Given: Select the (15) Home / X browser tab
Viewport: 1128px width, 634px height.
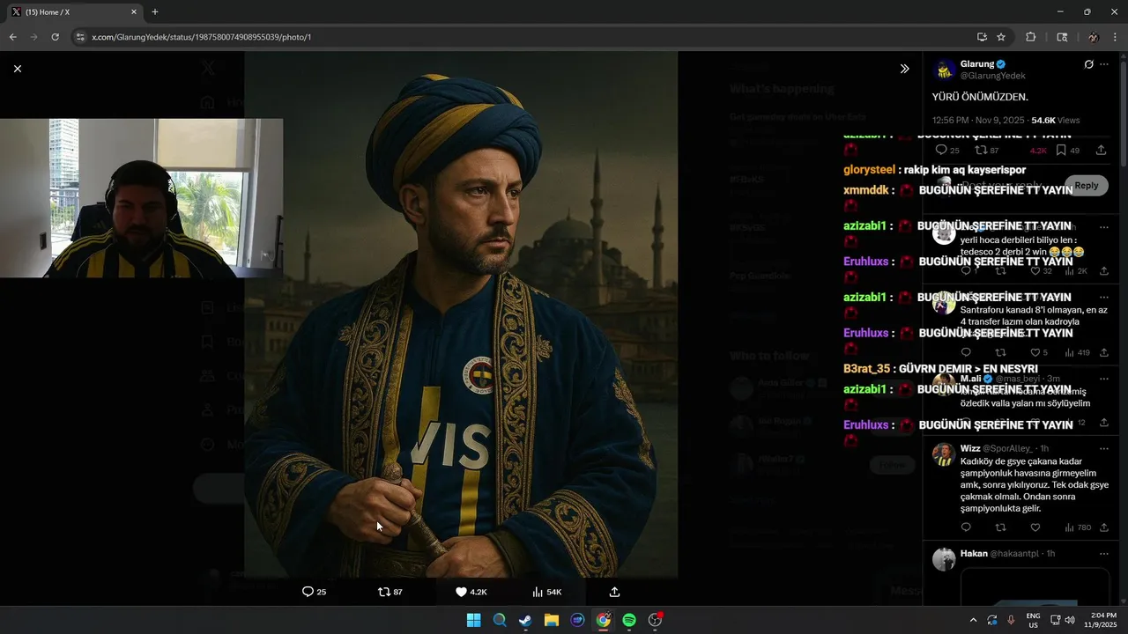Looking at the screenshot, I should pos(74,12).
